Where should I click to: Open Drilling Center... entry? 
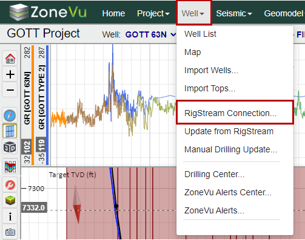pyautogui.click(x=214, y=174)
